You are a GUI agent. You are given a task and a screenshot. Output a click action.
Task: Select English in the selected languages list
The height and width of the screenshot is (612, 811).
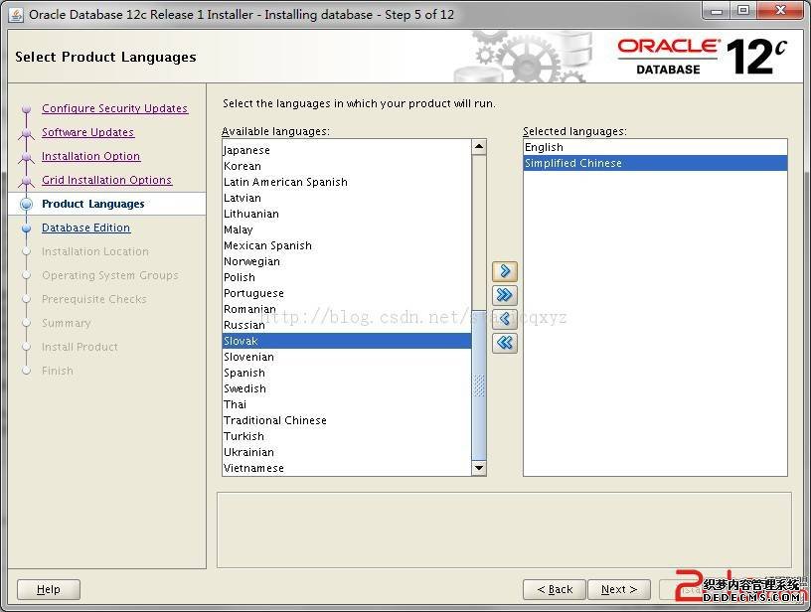pos(544,147)
